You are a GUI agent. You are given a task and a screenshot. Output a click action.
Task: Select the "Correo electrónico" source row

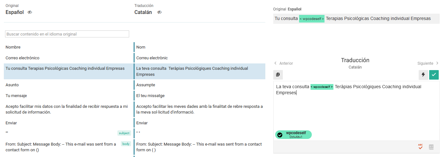pos(22,58)
